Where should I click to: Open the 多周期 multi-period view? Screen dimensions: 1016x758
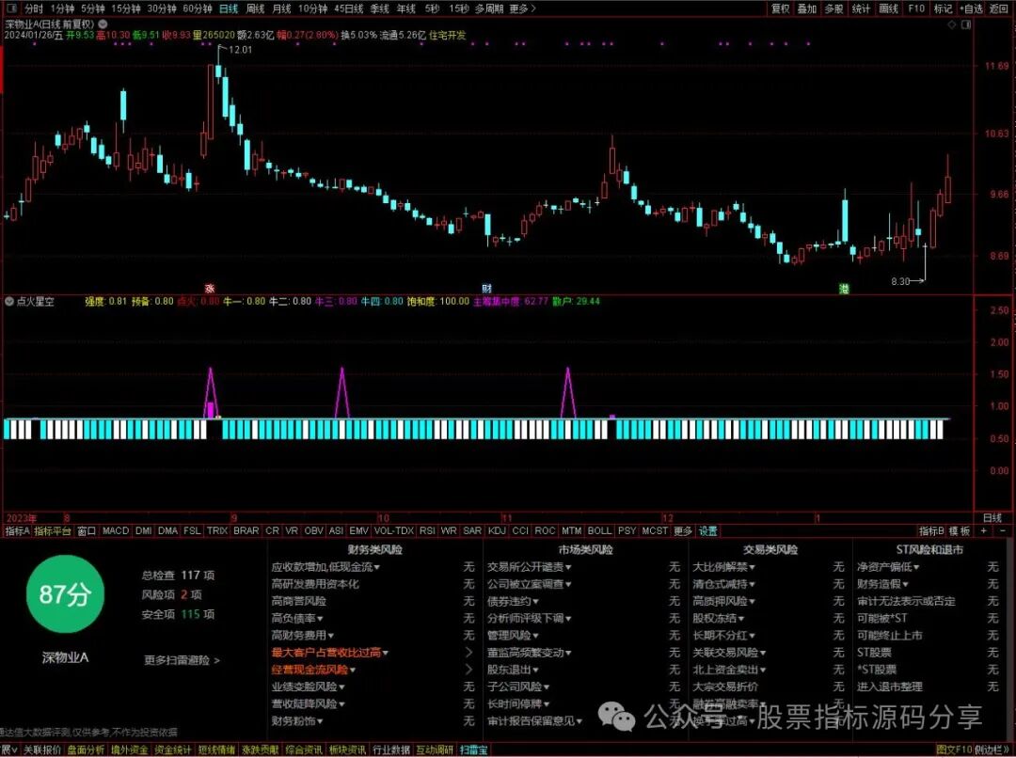(x=489, y=8)
